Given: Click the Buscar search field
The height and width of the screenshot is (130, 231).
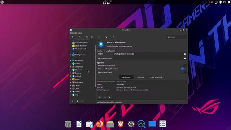Looking at the screenshot, I should point(177,37).
